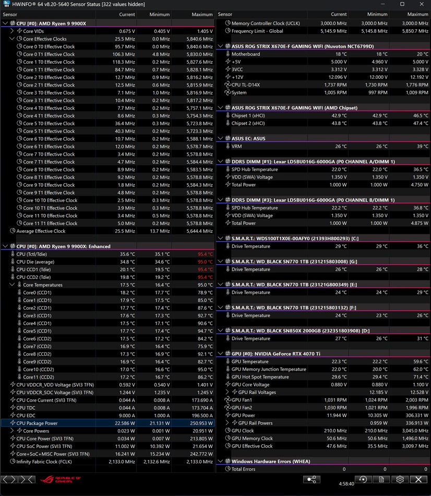Open the remote connection share button
Image resolution: width=431 pixels, height=496 pixels.
[x=312, y=479]
